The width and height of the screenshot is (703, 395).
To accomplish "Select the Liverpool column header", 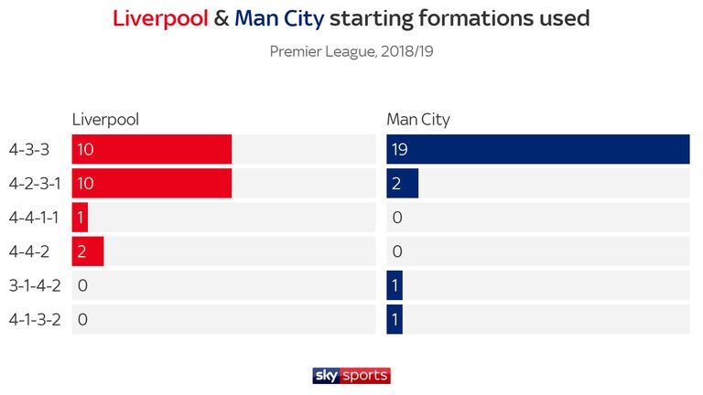I will (x=105, y=120).
